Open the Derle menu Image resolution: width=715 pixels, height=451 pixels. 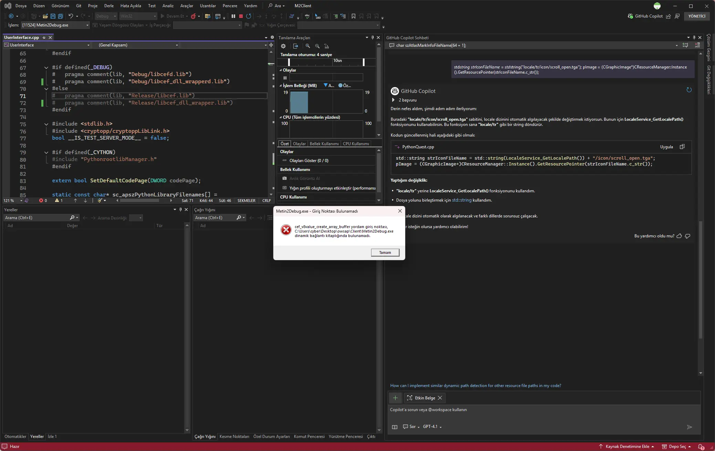pyautogui.click(x=109, y=6)
